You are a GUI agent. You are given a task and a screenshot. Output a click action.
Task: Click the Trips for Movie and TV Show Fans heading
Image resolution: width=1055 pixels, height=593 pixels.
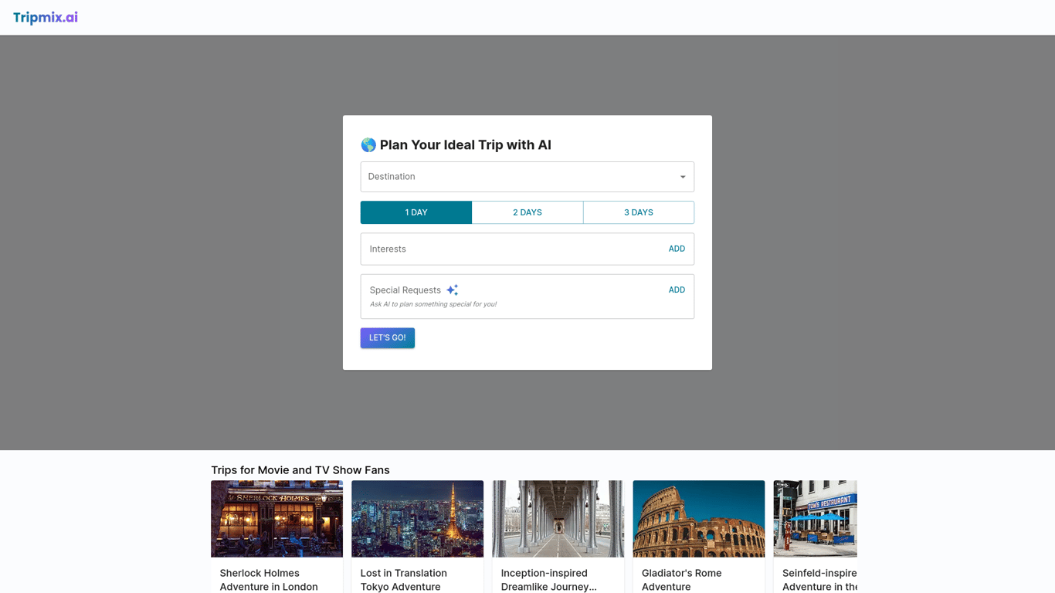pyautogui.click(x=300, y=470)
